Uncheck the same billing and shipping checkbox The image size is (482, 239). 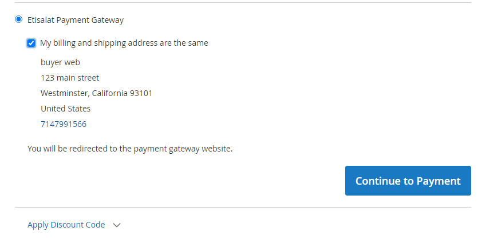click(31, 43)
